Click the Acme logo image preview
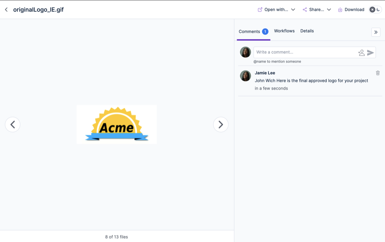385x242 pixels. point(117,124)
